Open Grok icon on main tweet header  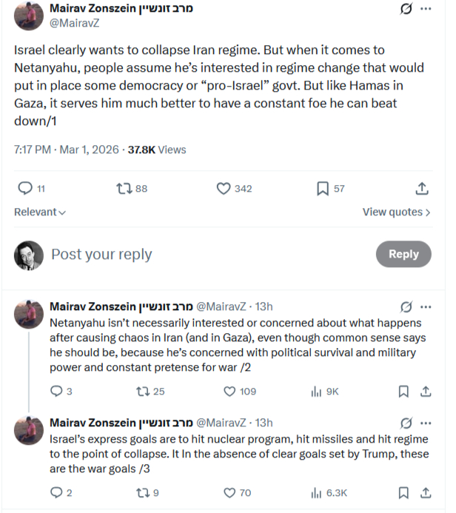coord(405,10)
